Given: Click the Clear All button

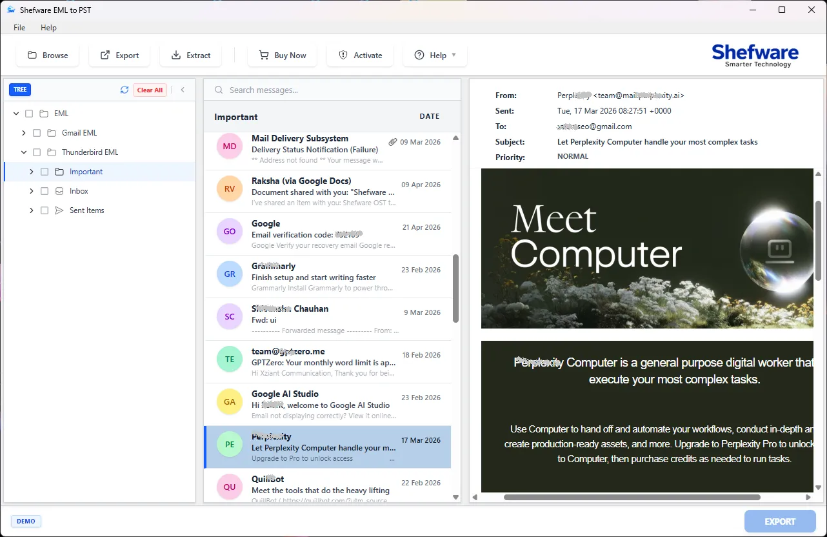Looking at the screenshot, I should point(150,90).
